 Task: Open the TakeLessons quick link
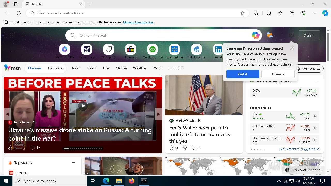point(197,51)
